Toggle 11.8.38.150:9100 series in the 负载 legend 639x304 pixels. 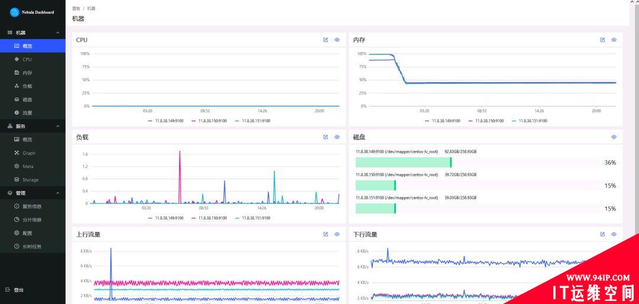tap(209, 218)
